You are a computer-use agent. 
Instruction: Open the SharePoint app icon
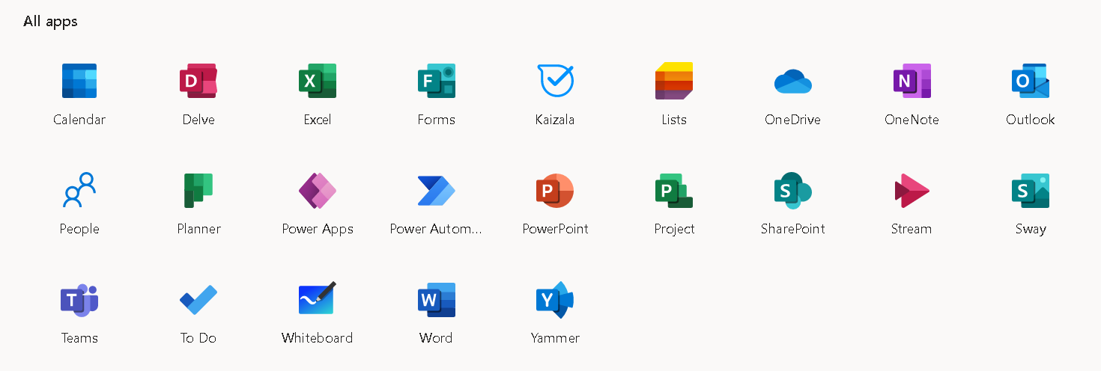pos(792,190)
